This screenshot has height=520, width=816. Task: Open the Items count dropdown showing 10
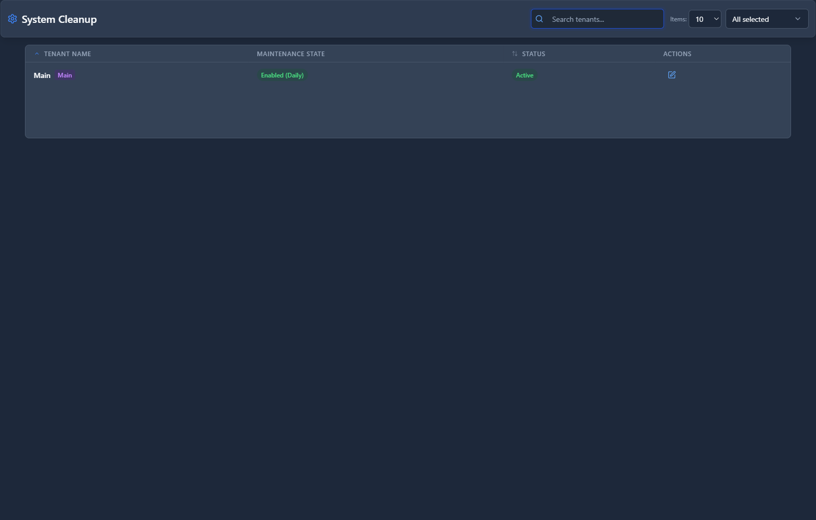point(704,19)
